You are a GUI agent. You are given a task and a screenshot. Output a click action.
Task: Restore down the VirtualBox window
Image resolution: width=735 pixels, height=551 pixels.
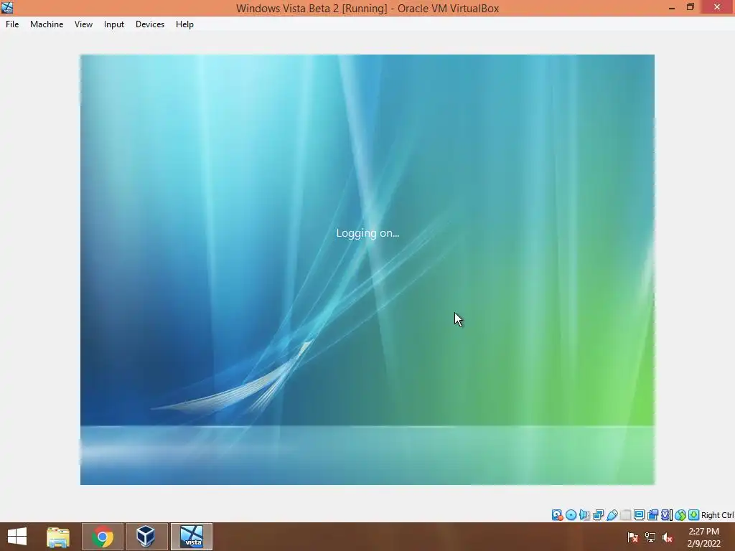[690, 7]
